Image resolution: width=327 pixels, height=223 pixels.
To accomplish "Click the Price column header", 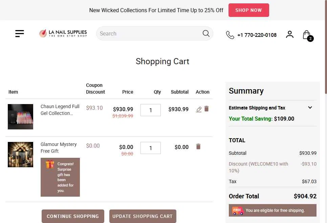I will pos(128,92).
